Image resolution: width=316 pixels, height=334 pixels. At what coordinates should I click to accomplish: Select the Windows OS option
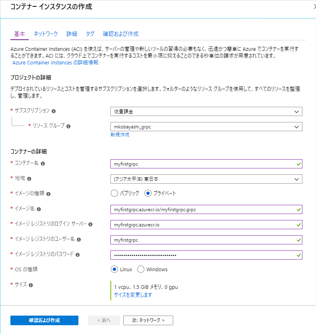click(x=141, y=269)
